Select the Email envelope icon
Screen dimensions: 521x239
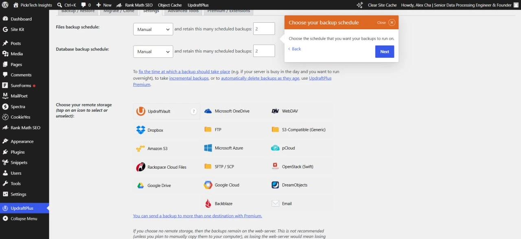point(275,204)
